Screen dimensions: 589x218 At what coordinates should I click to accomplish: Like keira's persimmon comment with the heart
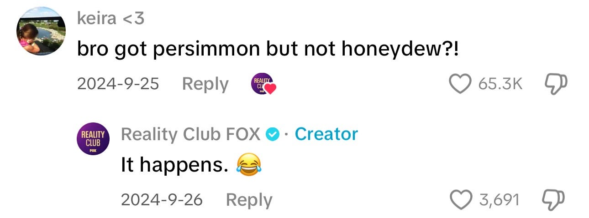point(460,84)
